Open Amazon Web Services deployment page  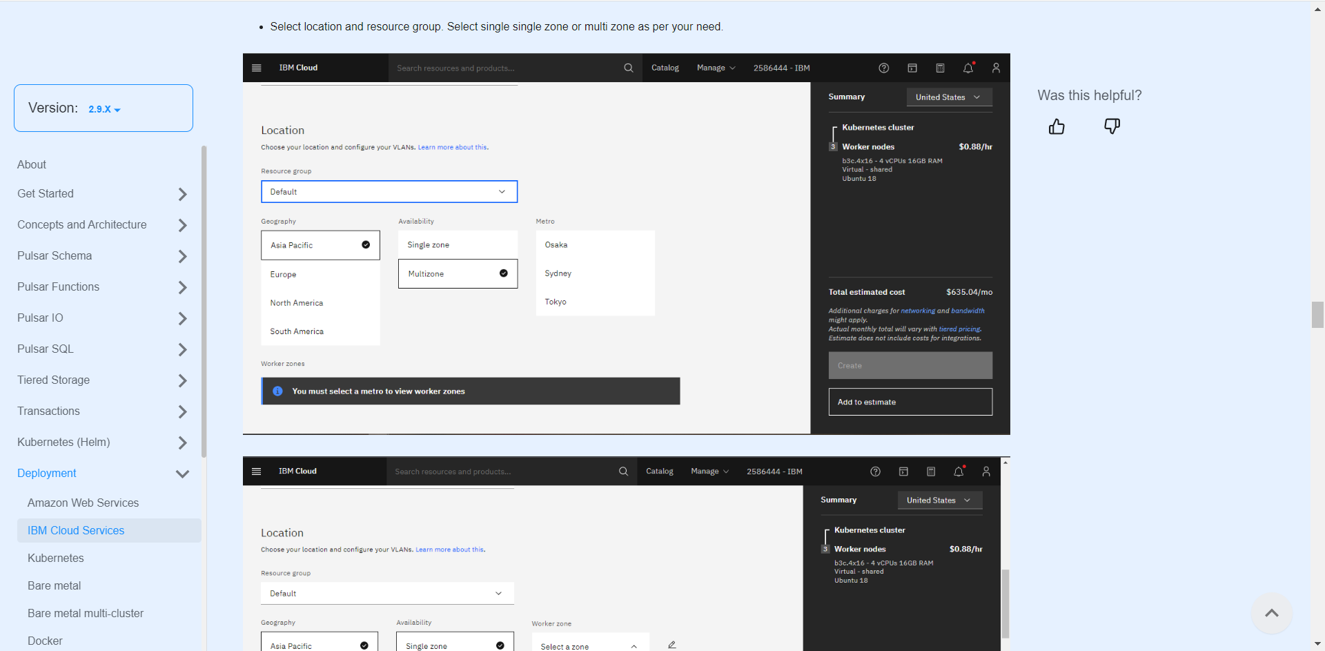(x=83, y=503)
